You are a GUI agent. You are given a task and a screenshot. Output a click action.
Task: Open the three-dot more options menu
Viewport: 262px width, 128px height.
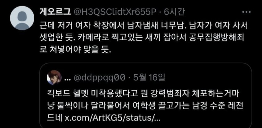[x=246, y=12]
